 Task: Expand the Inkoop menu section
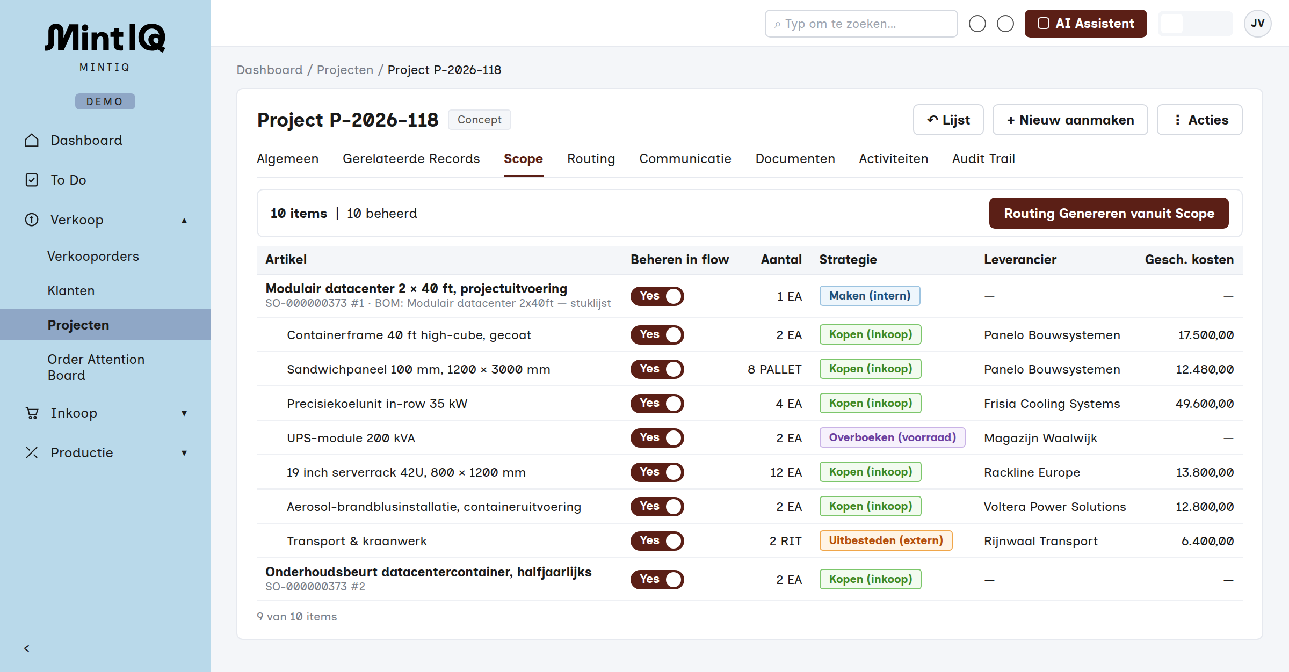point(184,413)
